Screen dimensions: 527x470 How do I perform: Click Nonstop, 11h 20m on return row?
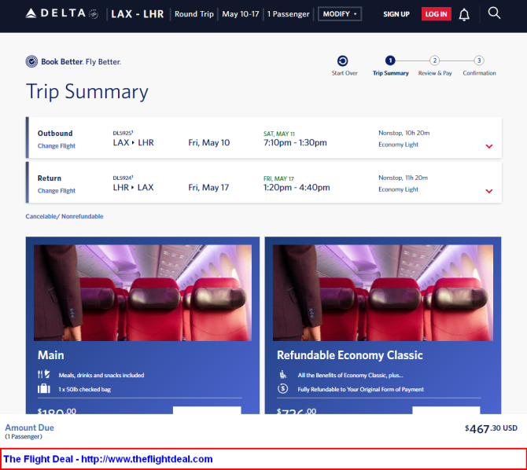click(403, 178)
